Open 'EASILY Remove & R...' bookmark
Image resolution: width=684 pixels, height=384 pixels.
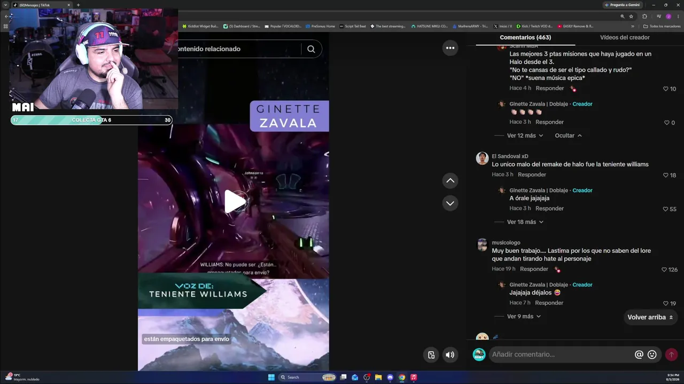576,26
